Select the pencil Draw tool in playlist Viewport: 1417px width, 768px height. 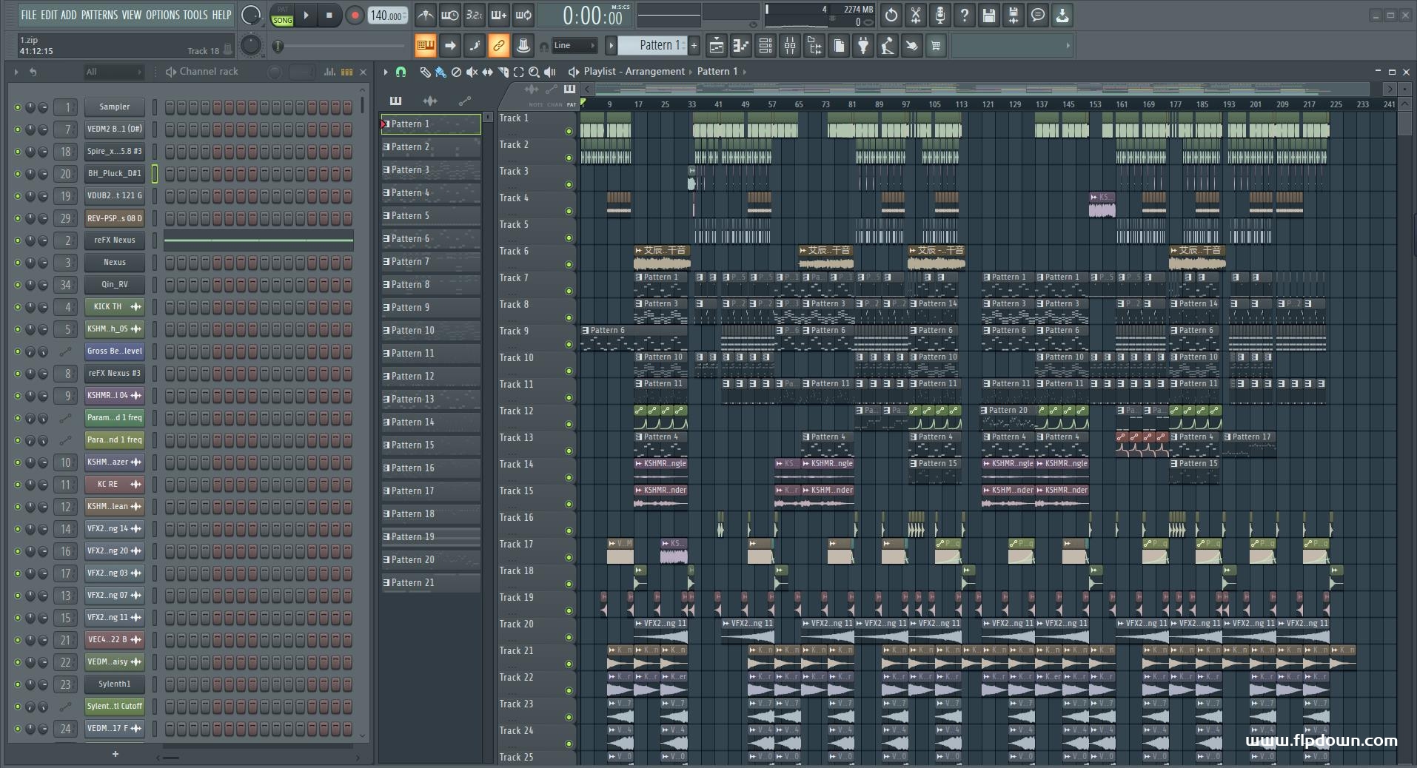tap(425, 72)
